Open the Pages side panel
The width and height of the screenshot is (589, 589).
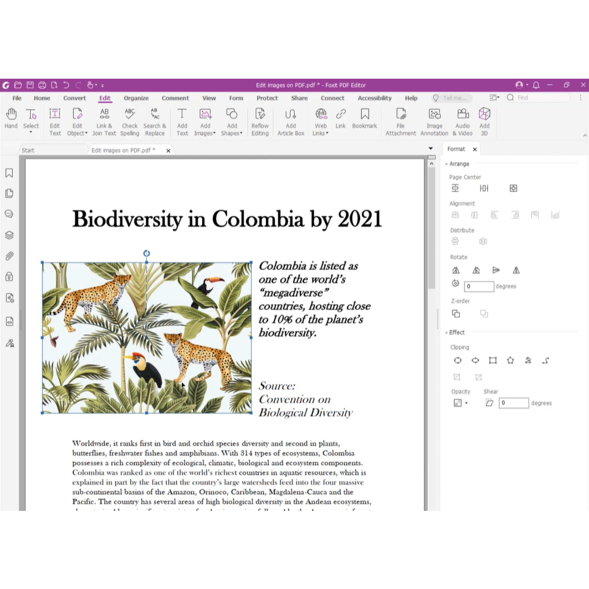point(10,194)
